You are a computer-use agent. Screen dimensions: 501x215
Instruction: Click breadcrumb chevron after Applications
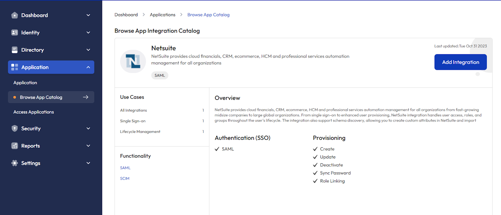pos(181,15)
